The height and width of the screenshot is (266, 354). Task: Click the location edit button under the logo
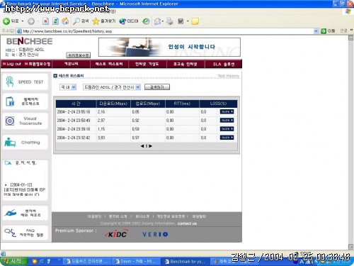pos(79,55)
